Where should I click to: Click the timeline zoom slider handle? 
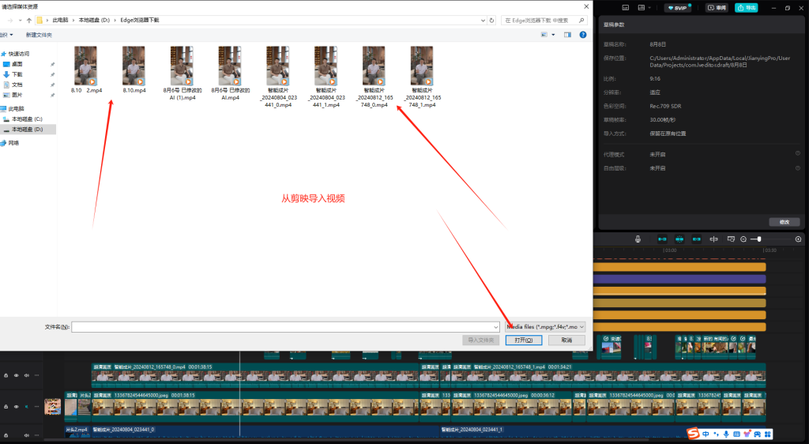[x=759, y=239]
